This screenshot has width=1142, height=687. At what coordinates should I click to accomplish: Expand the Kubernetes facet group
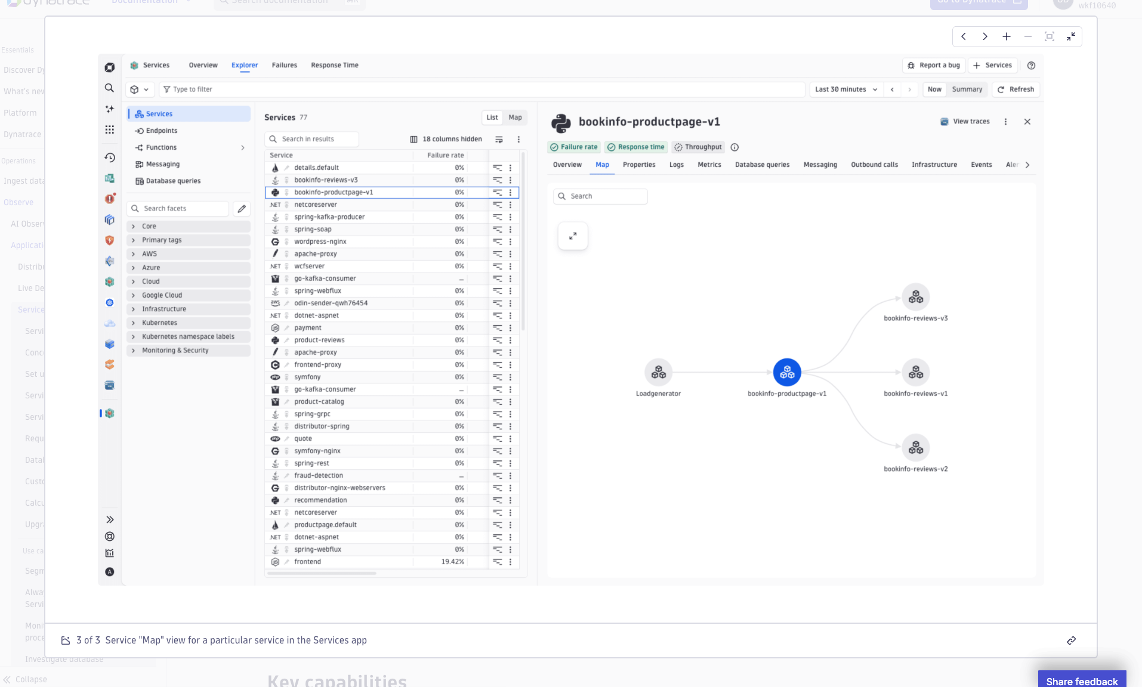pyautogui.click(x=189, y=323)
